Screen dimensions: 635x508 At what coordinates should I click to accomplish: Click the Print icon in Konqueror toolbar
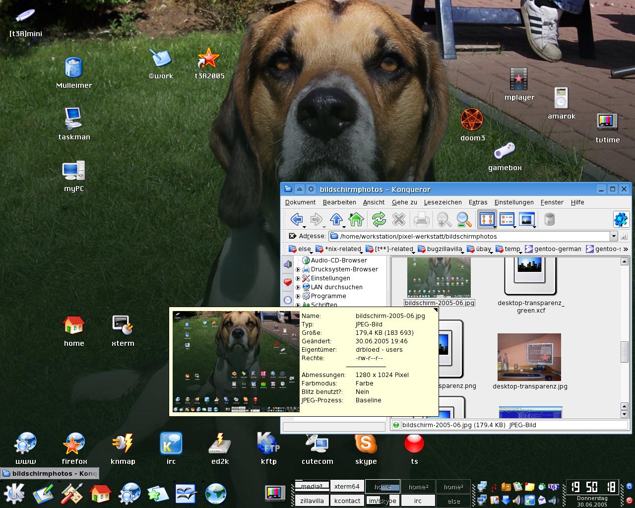coord(421,219)
